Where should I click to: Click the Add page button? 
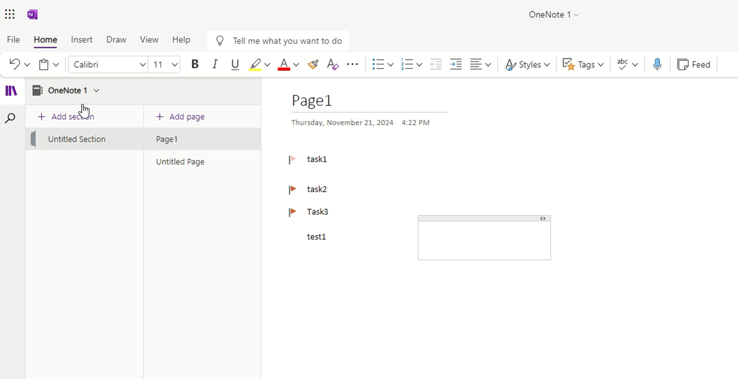click(x=180, y=116)
